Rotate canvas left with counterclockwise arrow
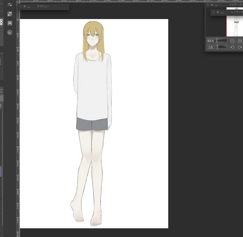Screen dimensions: 243x237 232,47
